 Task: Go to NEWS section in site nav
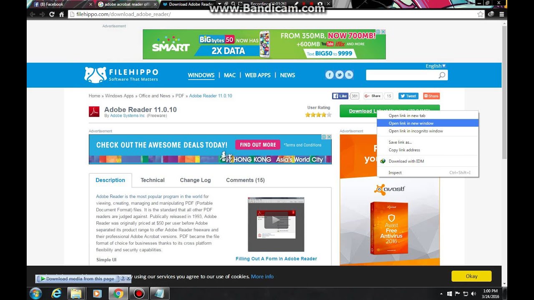pyautogui.click(x=287, y=75)
